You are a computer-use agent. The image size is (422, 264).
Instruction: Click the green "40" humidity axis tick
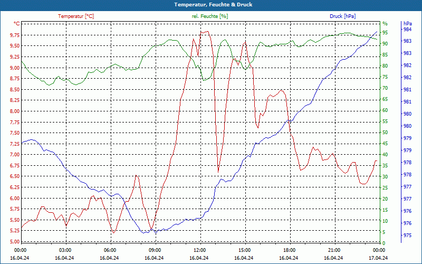point(385,155)
